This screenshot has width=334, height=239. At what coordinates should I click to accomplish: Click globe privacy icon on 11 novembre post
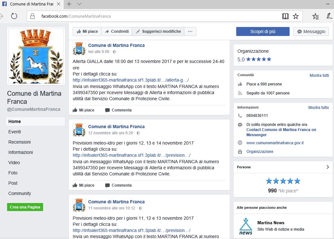click(141, 208)
